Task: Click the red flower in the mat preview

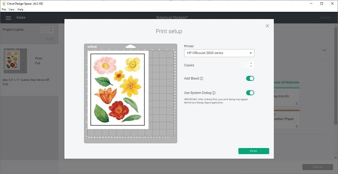Action: tap(119, 110)
